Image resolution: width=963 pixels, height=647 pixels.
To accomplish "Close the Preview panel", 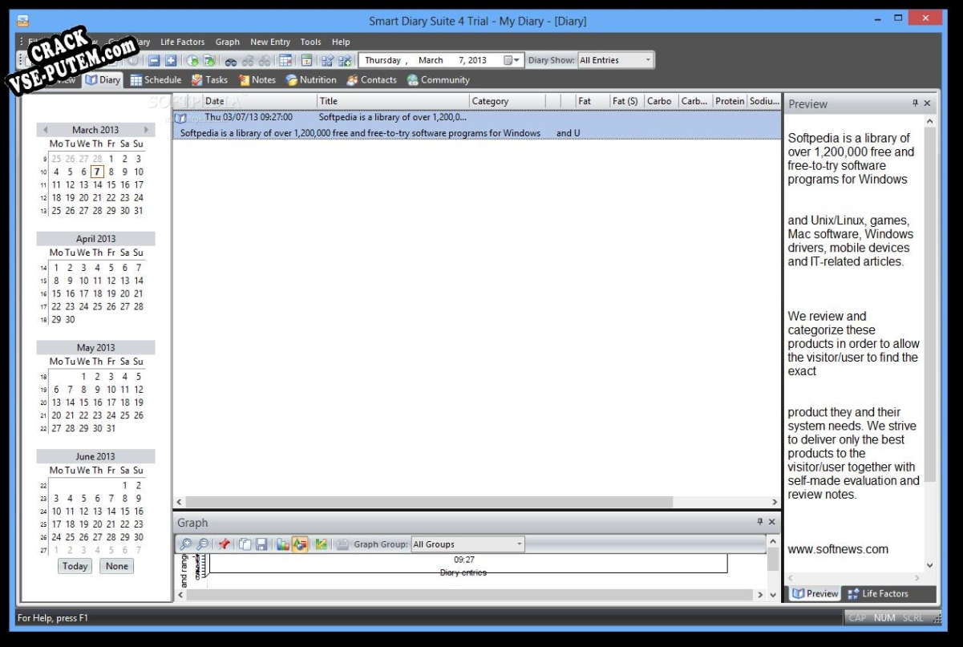I will point(928,103).
